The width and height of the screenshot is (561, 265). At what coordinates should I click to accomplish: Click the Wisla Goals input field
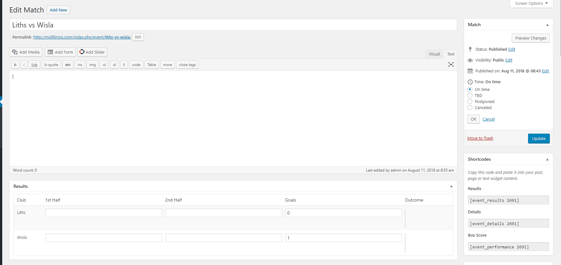pyautogui.click(x=344, y=238)
